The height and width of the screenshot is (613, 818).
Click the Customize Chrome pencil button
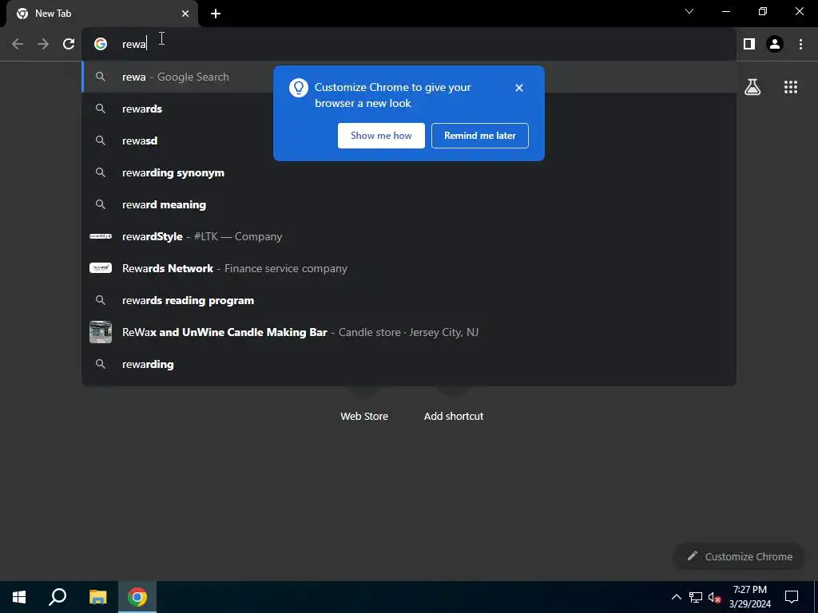coord(739,556)
